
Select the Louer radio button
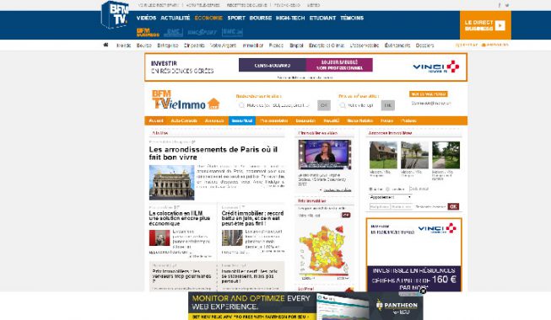coord(388,189)
